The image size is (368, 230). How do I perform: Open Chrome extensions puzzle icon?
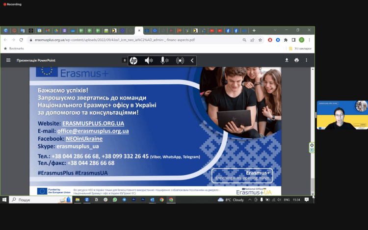pos(286,40)
